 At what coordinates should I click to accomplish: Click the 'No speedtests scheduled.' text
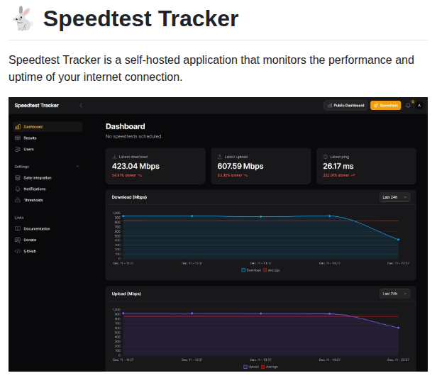(134, 136)
